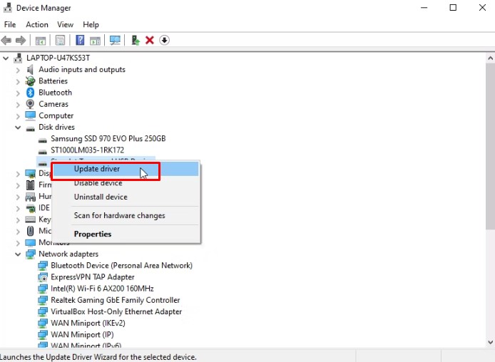Open the Properties sheet toolbar icon
495x362 pixels.
(60, 40)
